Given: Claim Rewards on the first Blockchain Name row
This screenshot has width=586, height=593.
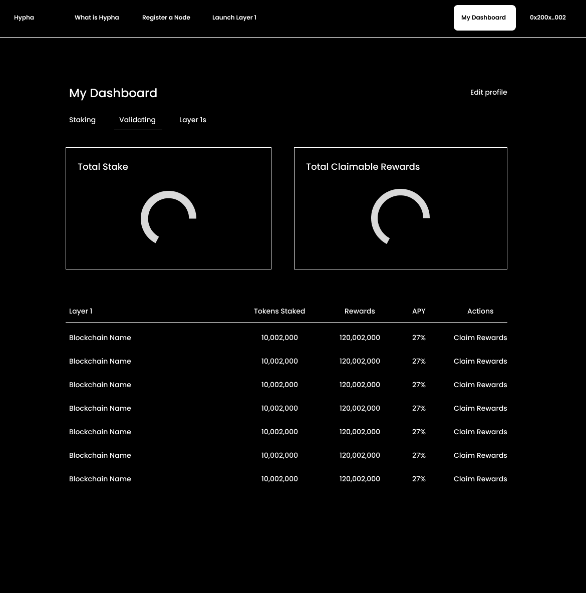Looking at the screenshot, I should pyautogui.click(x=480, y=338).
